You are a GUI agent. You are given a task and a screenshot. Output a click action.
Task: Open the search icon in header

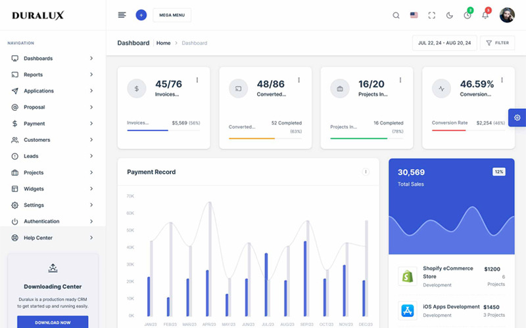pyautogui.click(x=396, y=15)
